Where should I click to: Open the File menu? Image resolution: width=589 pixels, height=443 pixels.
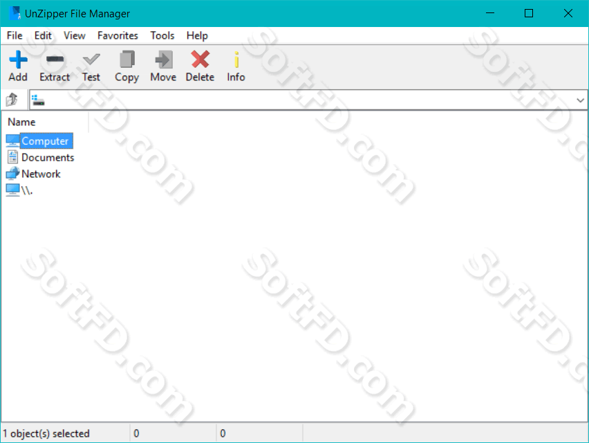tap(15, 35)
